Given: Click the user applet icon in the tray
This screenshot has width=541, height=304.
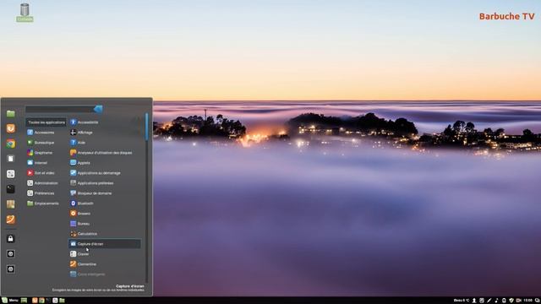Looking at the screenshot, I should (x=474, y=301).
